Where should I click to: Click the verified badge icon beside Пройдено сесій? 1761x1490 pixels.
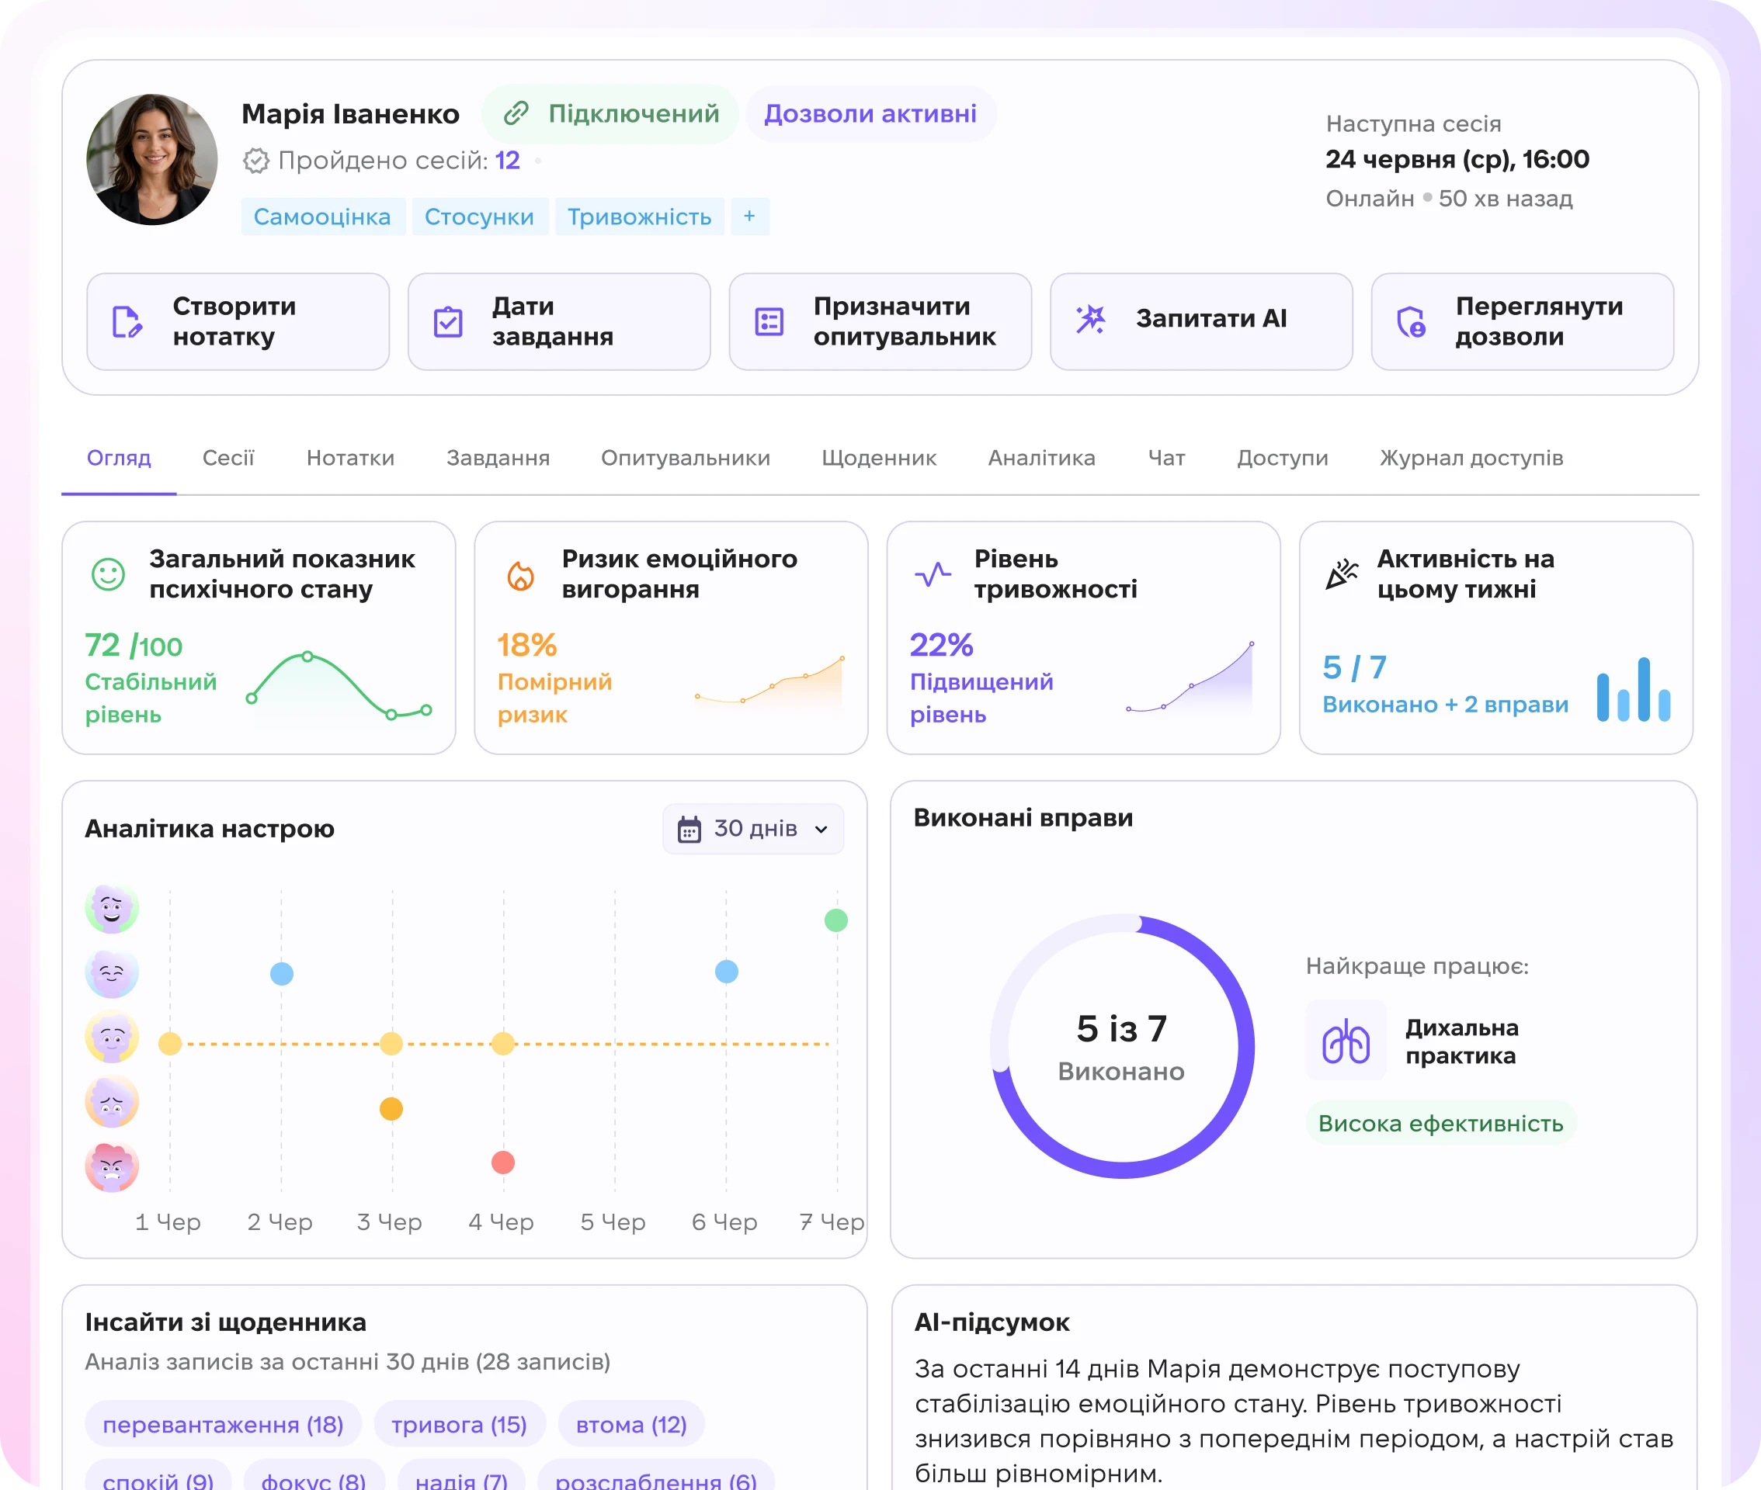(256, 161)
